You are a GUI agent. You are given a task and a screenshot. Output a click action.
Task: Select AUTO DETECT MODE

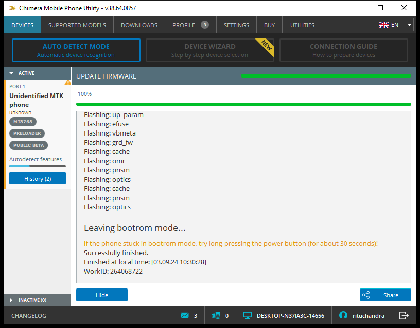pyautogui.click(x=76, y=50)
